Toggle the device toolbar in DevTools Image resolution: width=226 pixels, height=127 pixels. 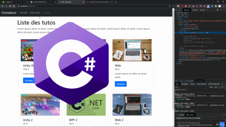point(179,10)
